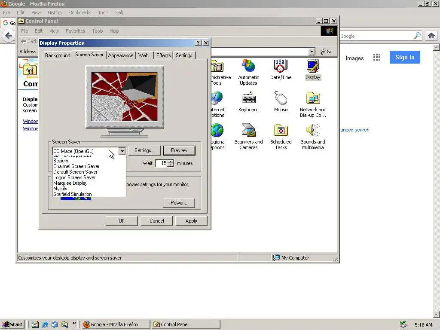Image resolution: width=440 pixels, height=330 pixels.
Task: Click the screen saver Settings... button
Action: click(144, 150)
